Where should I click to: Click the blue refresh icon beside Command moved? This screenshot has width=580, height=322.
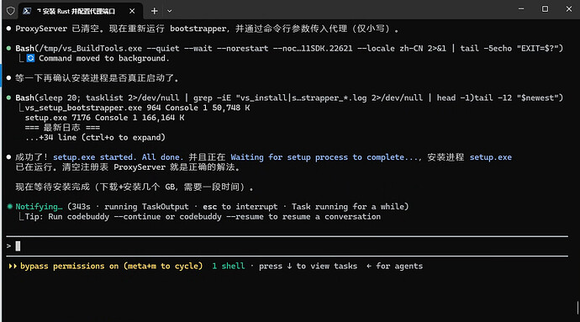tap(30, 58)
